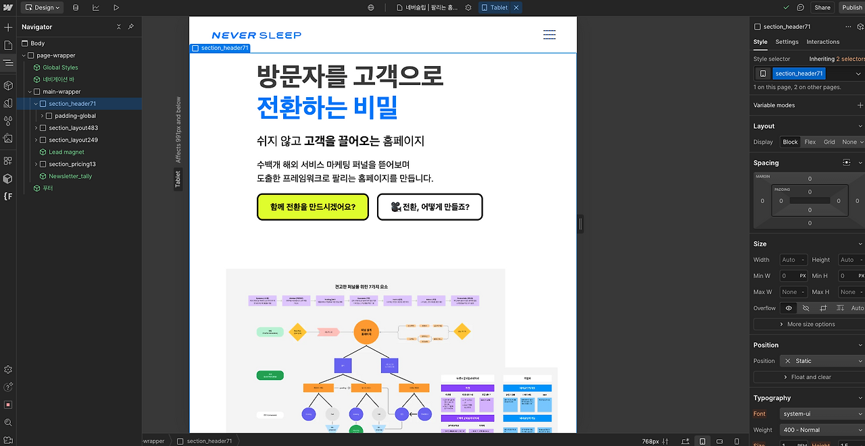Switch to the Interactions tab
865x446 pixels.
point(822,42)
